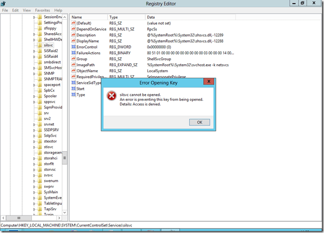Select the srvnet tree key
This screenshot has width=324, height=233.
[49, 124]
